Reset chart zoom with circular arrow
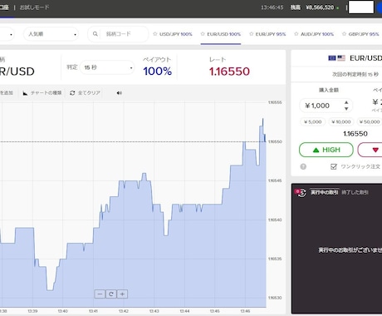Viewport: 382px width, 316px height. (x=111, y=294)
